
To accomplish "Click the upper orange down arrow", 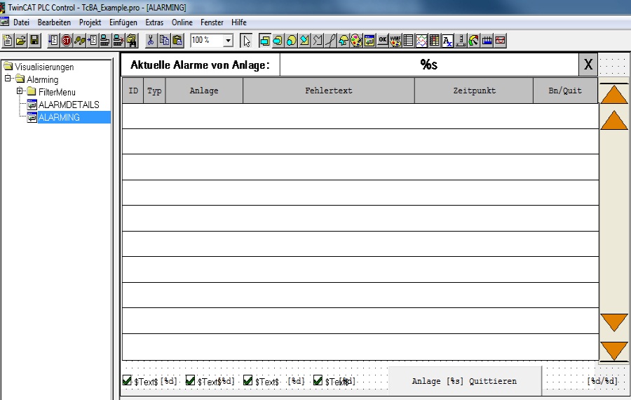I will (614, 323).
